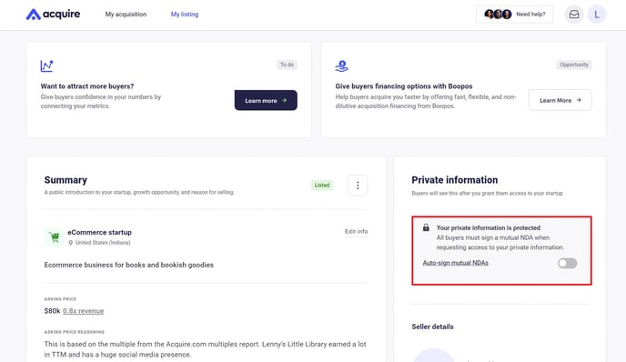Image resolution: width=626 pixels, height=362 pixels.
Task: Go to My acquisition tab
Action: 126,15
